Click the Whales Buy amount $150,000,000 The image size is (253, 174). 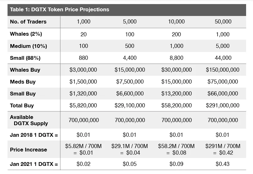tap(223, 70)
